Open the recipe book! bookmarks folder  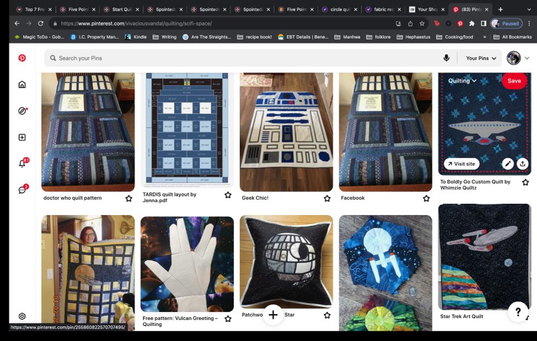pos(255,37)
